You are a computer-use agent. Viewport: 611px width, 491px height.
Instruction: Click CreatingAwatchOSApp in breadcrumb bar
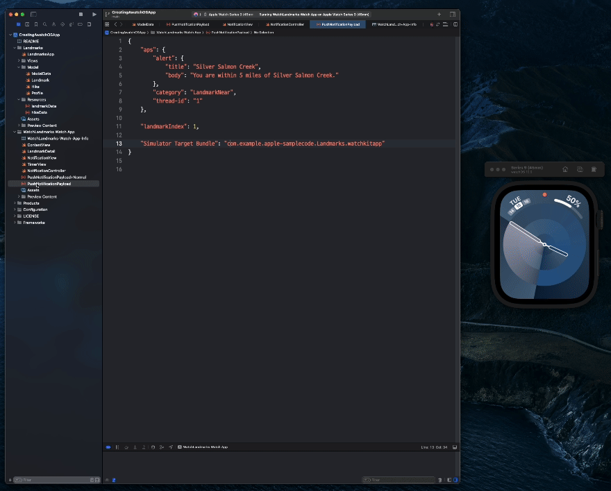point(128,33)
